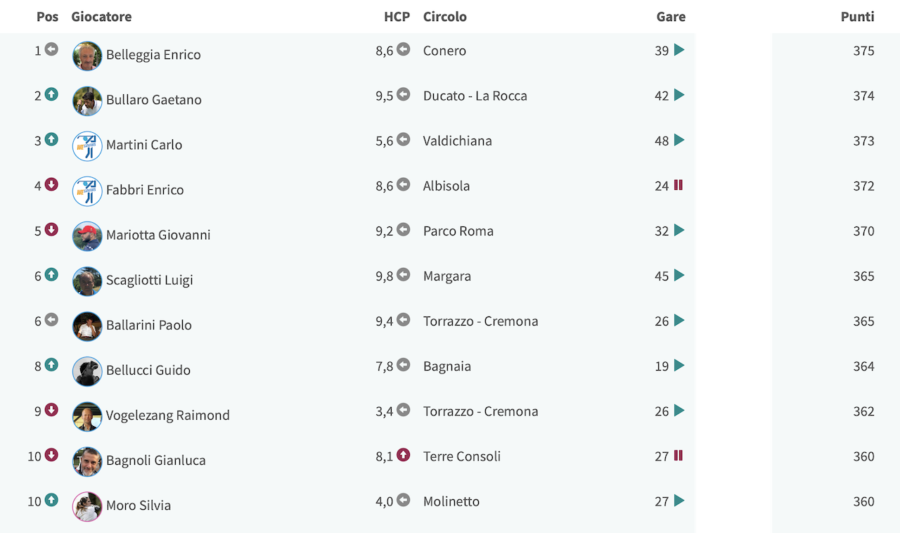The width and height of the screenshot is (900, 533).
Task: Click Moro Silvia's pink-bordered avatar
Action: [x=87, y=507]
